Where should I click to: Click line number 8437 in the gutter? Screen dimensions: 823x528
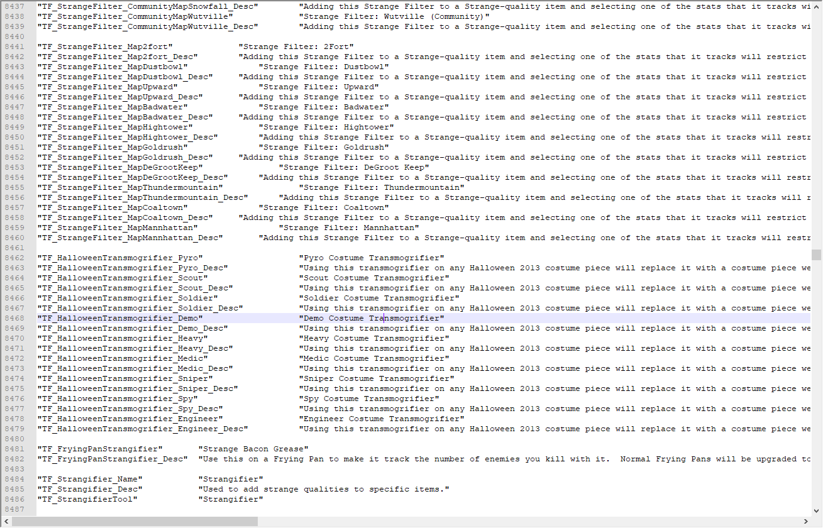point(14,6)
